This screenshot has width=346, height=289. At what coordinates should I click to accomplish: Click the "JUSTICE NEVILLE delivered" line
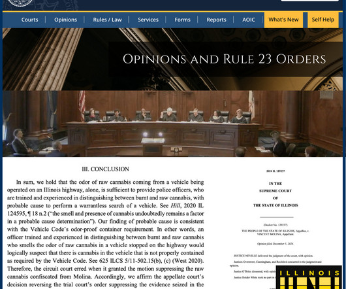273,256
